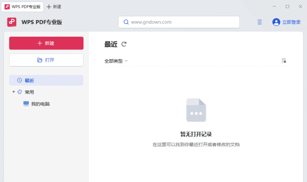Open the hamburger menu icon

pyautogui.click(x=260, y=22)
